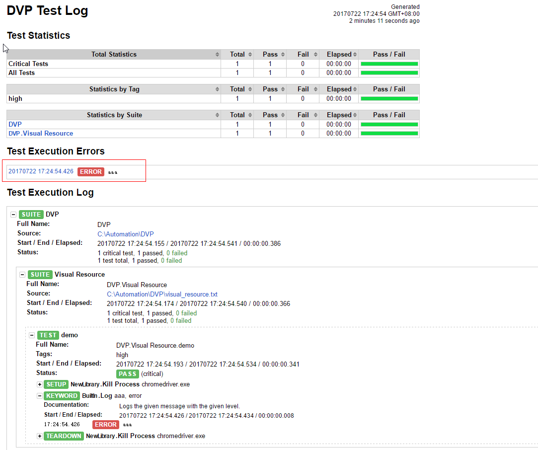The height and width of the screenshot is (450, 538).
Task: Expand the TEARDOWN Kill Process keyword
Action: (39, 436)
